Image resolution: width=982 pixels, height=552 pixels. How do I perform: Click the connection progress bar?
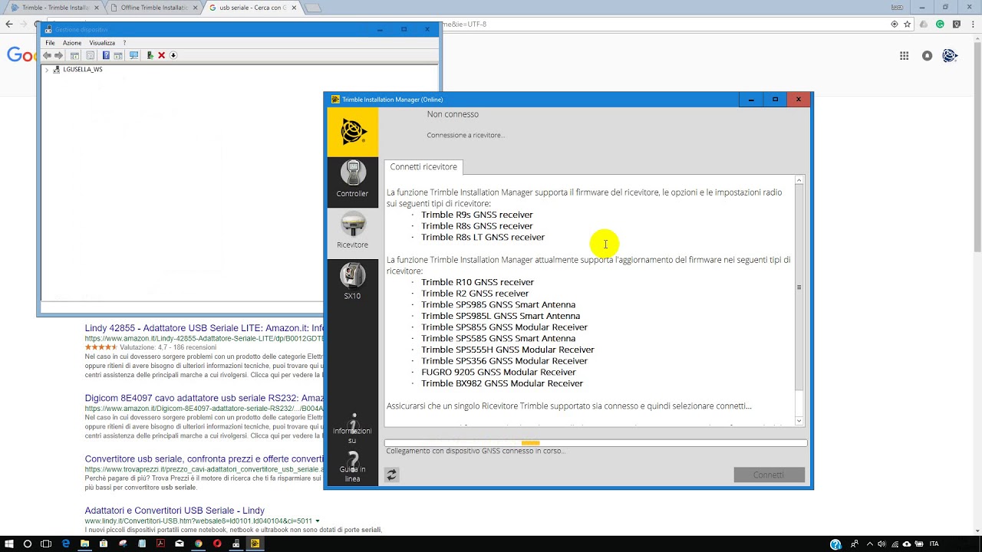(595, 442)
